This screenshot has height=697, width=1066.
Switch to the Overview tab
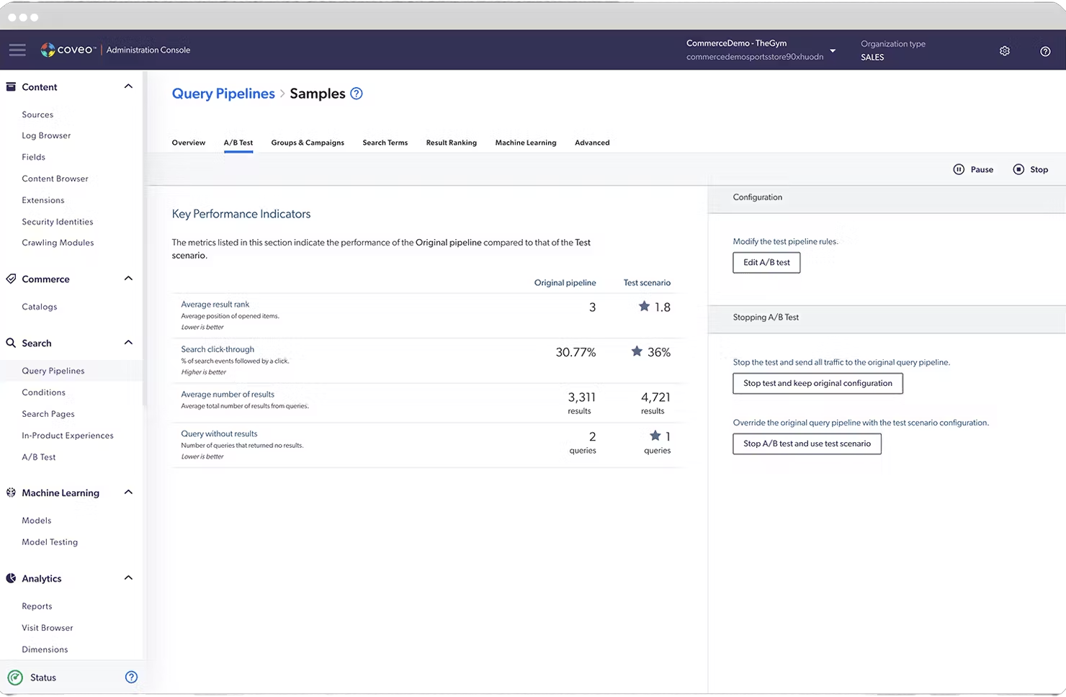pyautogui.click(x=189, y=143)
